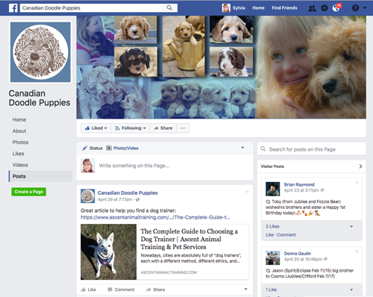
Task: Open the dropdown beside 2 Likes
Action: pos(351,226)
